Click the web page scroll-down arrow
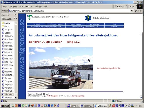The image size is (144, 108). [x=141, y=97]
